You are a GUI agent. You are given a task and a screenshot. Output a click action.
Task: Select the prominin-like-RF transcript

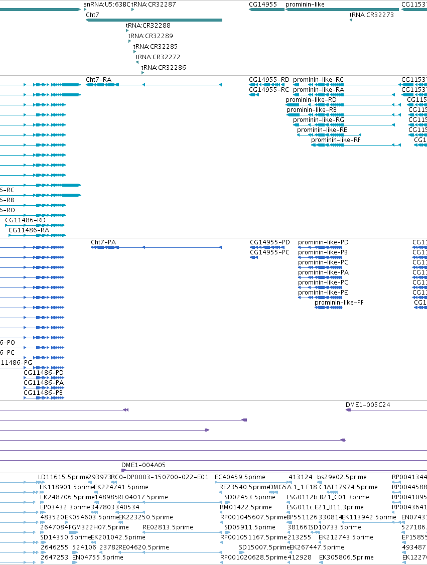coord(356,145)
